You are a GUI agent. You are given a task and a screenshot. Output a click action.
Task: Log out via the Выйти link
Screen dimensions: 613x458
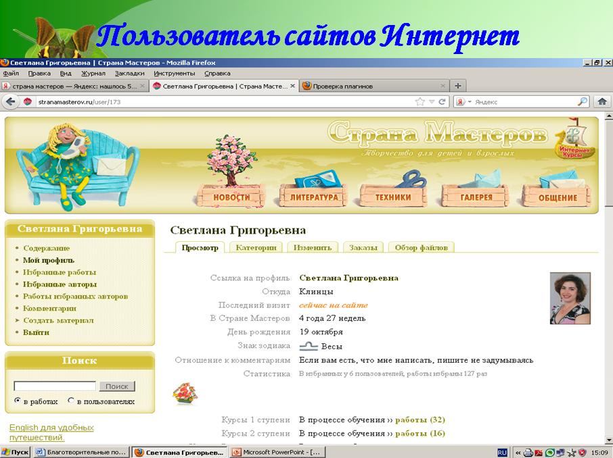(x=36, y=332)
